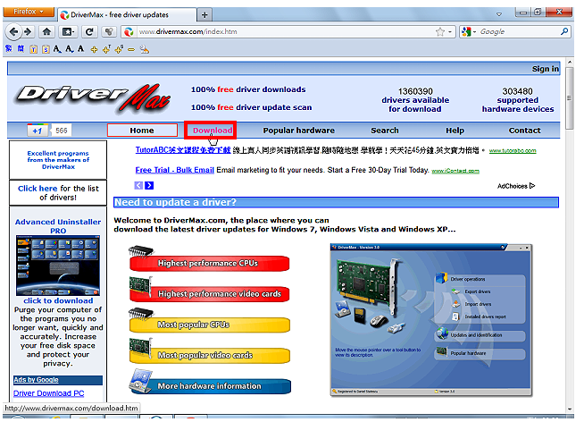The width and height of the screenshot is (584, 422).
Task: Click the scrollbar up arrow
Action: click(x=570, y=62)
